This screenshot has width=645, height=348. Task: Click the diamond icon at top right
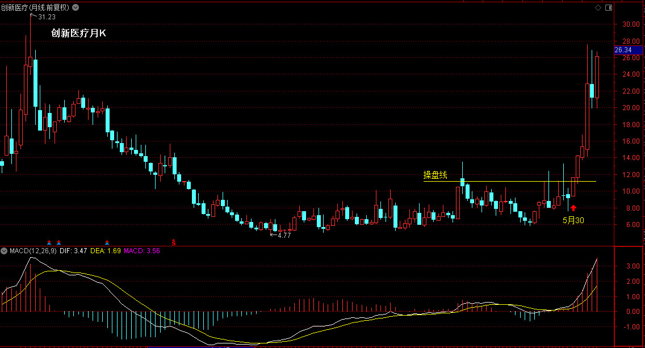click(x=598, y=8)
